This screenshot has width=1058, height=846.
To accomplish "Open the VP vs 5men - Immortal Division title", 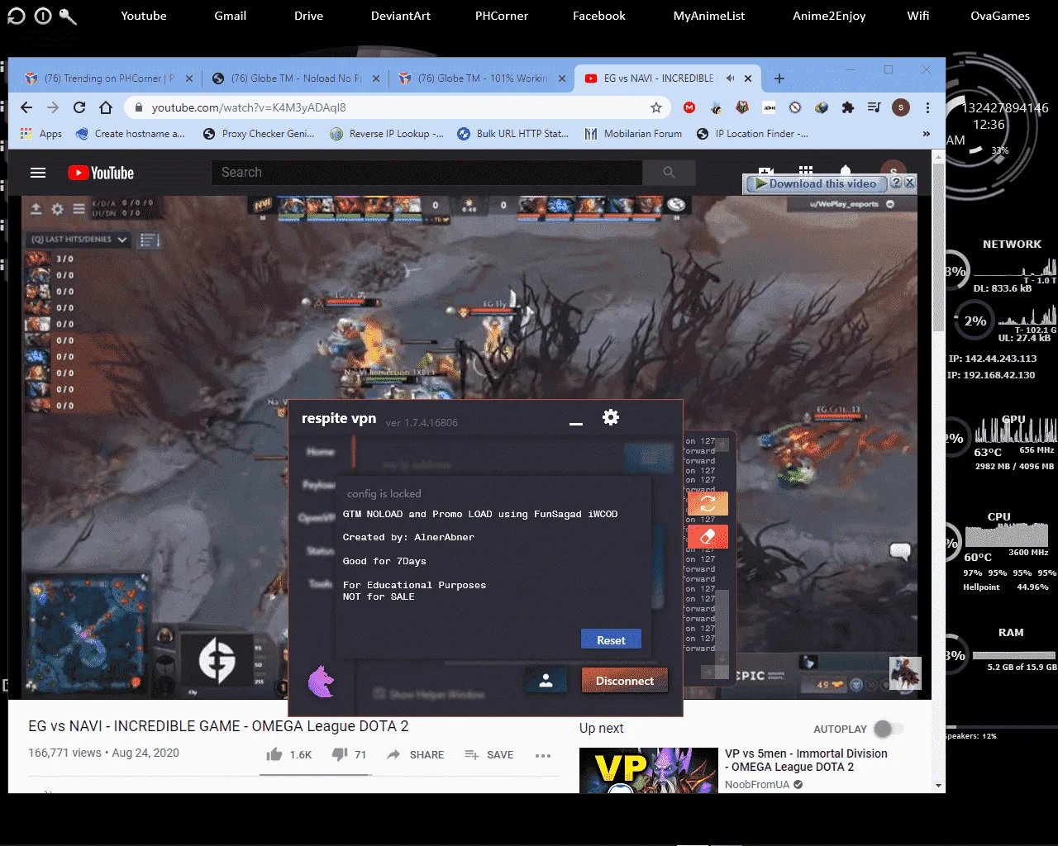I will pyautogui.click(x=806, y=760).
